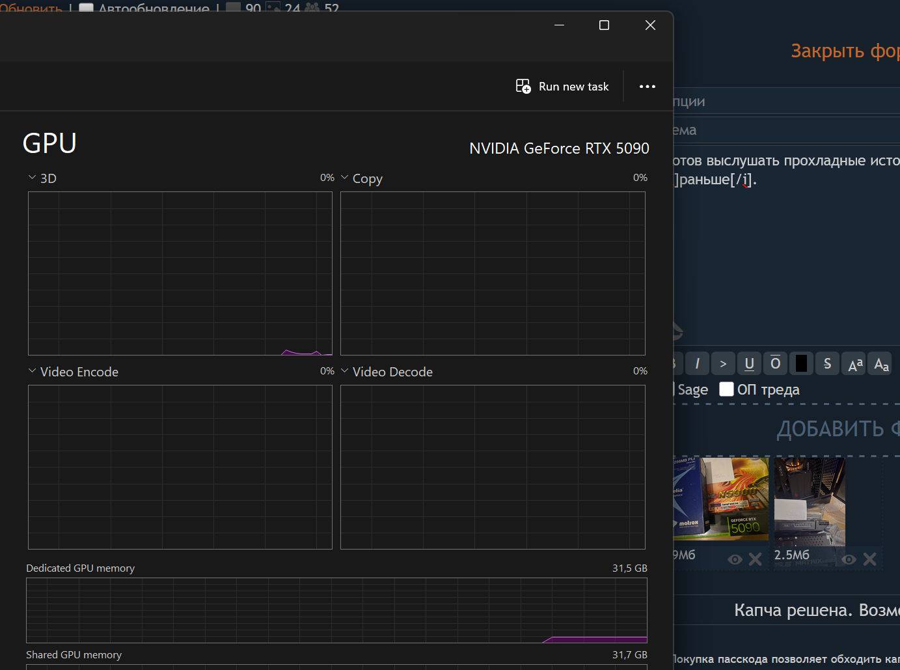Apply underline formatting in the post form
Screen dimensions: 900x670
click(749, 363)
